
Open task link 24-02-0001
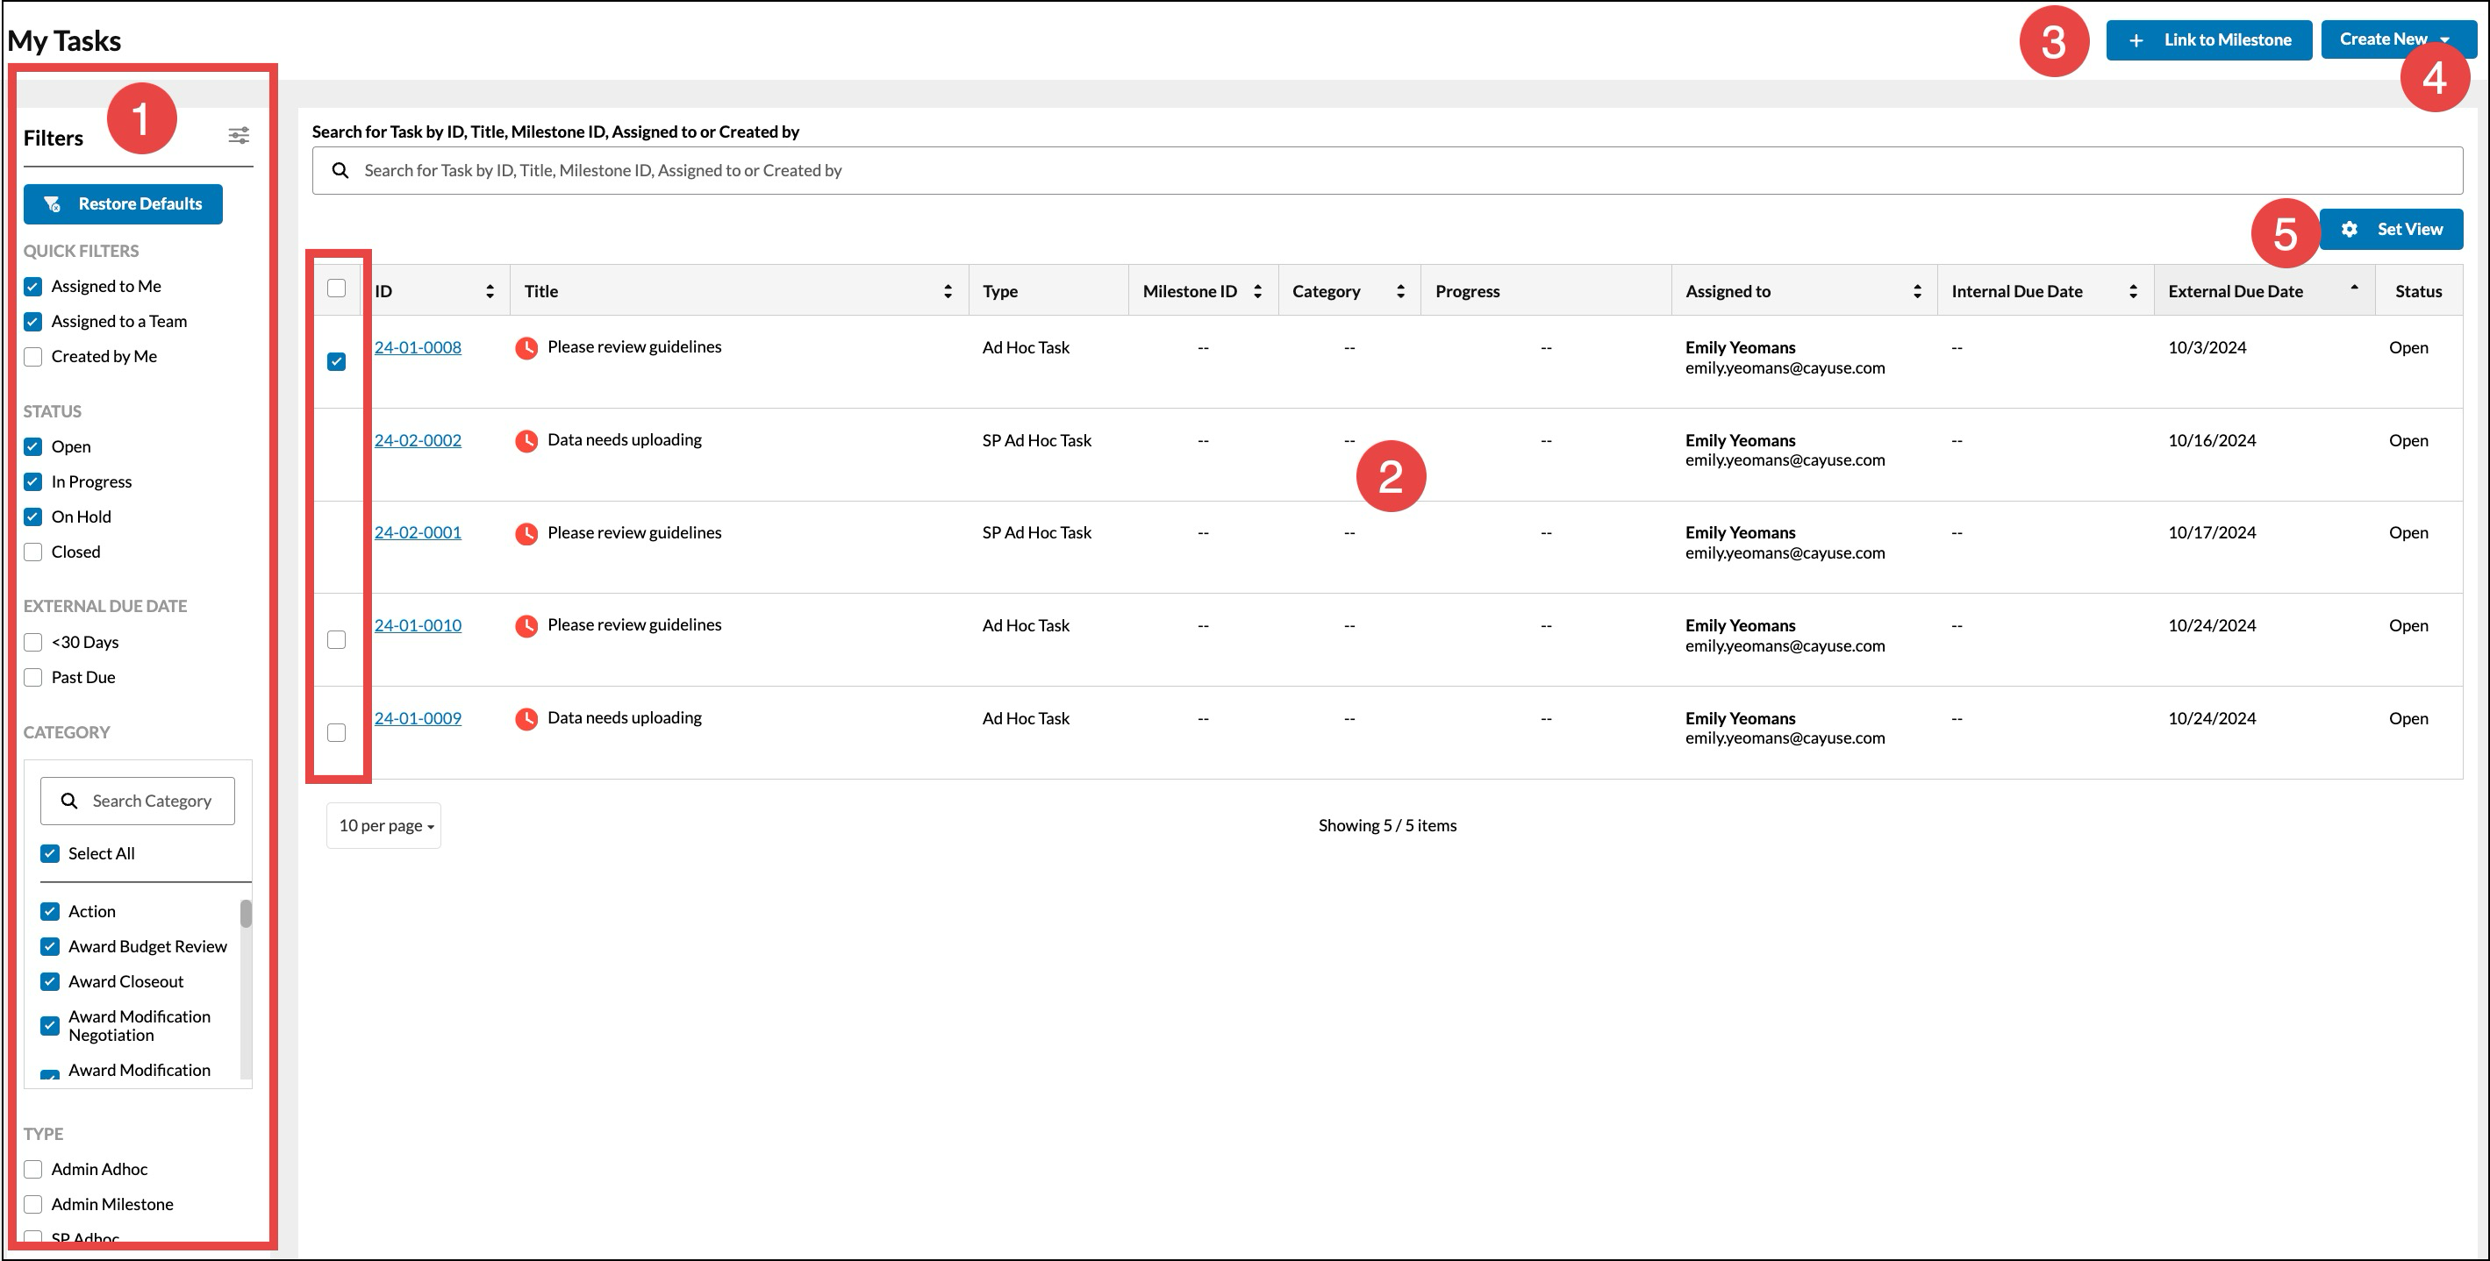418,532
